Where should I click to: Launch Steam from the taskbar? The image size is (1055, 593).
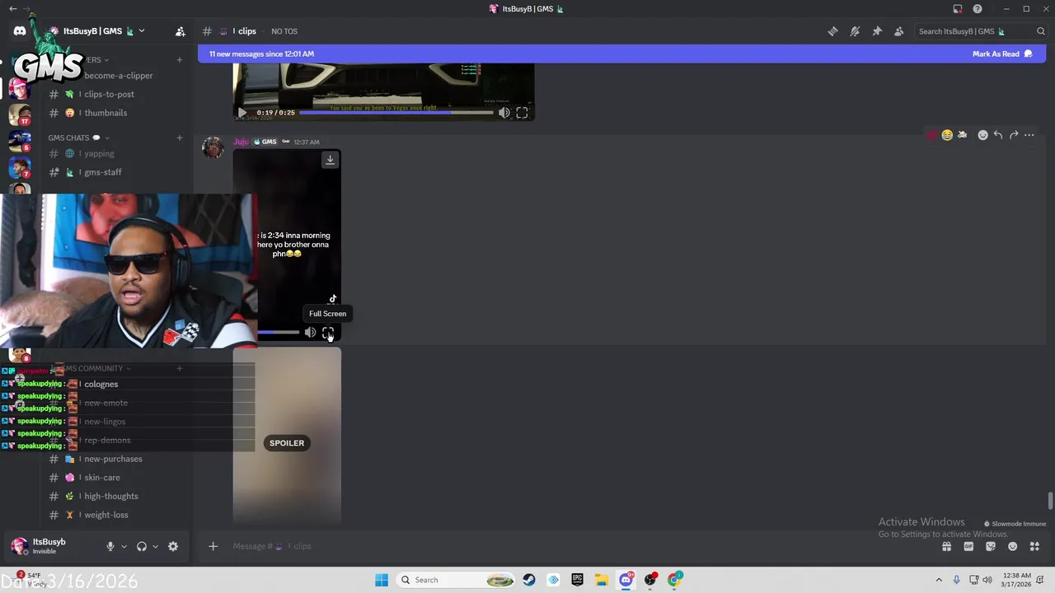click(529, 580)
